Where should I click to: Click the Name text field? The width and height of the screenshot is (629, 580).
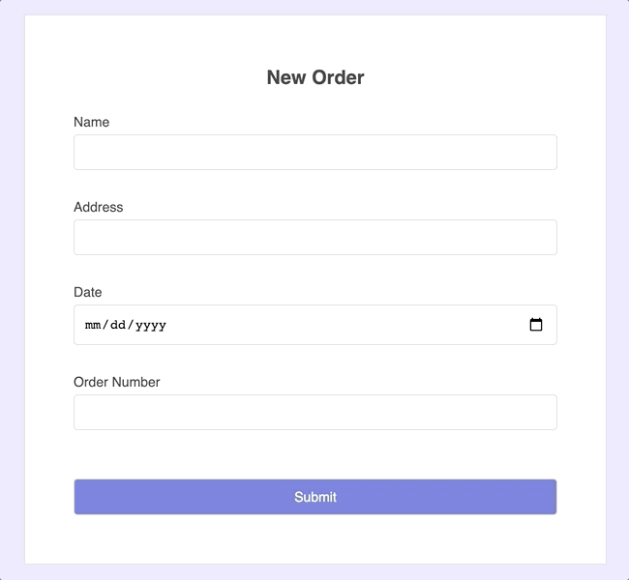click(x=314, y=153)
